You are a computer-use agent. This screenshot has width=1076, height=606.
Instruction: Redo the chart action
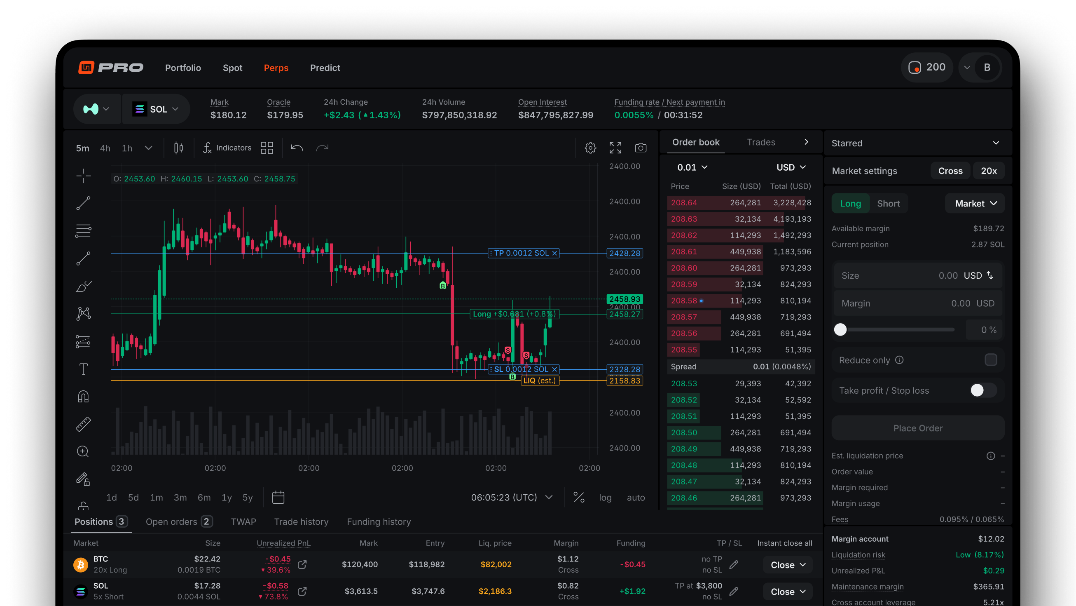(x=323, y=148)
